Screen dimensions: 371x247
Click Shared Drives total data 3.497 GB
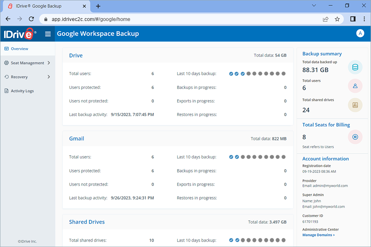[x=267, y=222]
